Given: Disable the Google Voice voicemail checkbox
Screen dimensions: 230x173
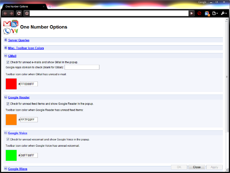Looking at the screenshot, I should click(x=8, y=139).
